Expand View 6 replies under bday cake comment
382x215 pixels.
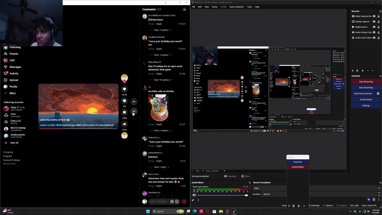[162, 130]
